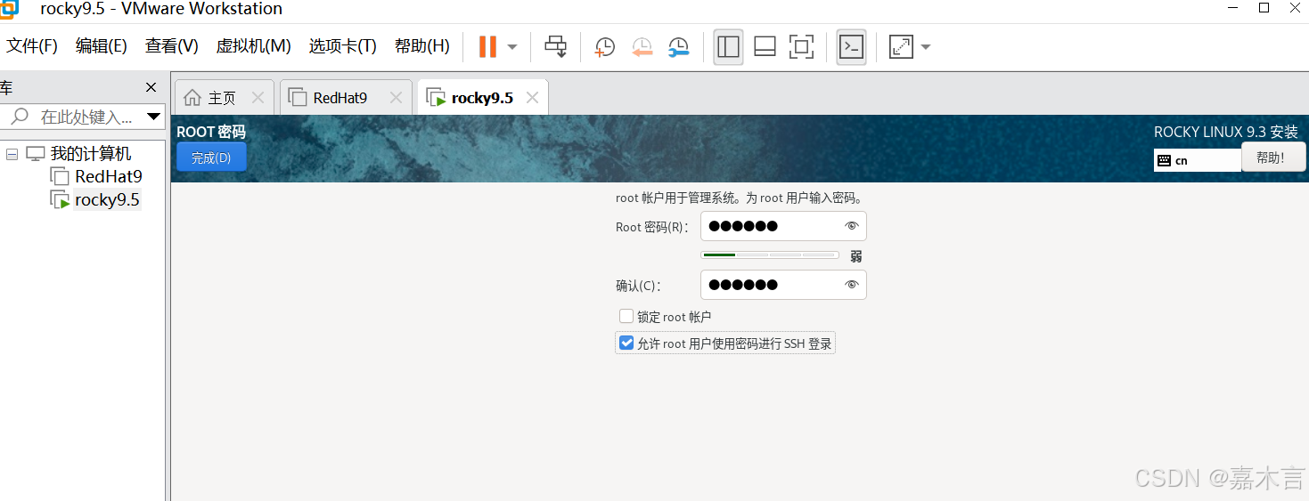Click the cn keyboard layout indicator

click(1197, 160)
